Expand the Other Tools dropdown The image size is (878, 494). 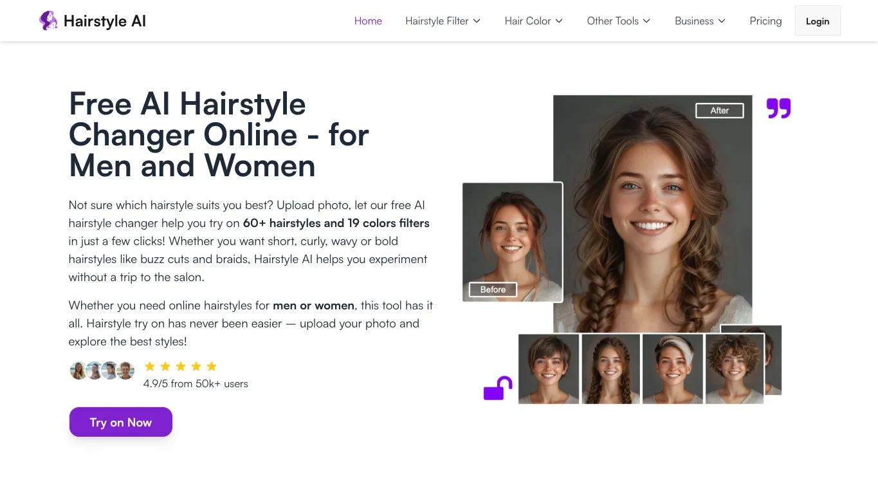point(619,21)
